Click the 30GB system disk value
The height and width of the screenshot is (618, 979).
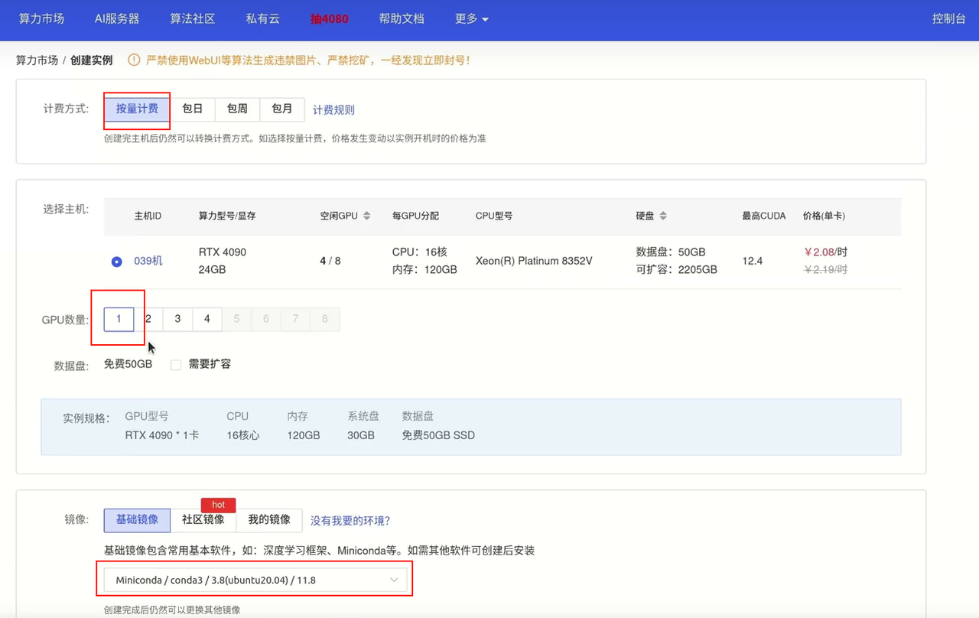click(x=361, y=435)
